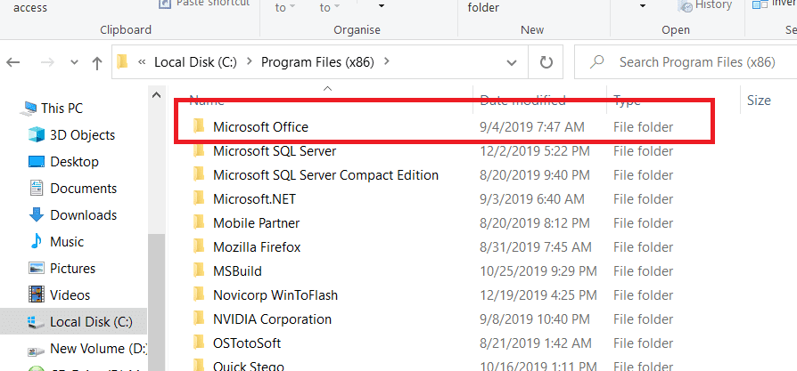Click folder icon beside Microsoft Office
797x371 pixels.
pyautogui.click(x=199, y=126)
